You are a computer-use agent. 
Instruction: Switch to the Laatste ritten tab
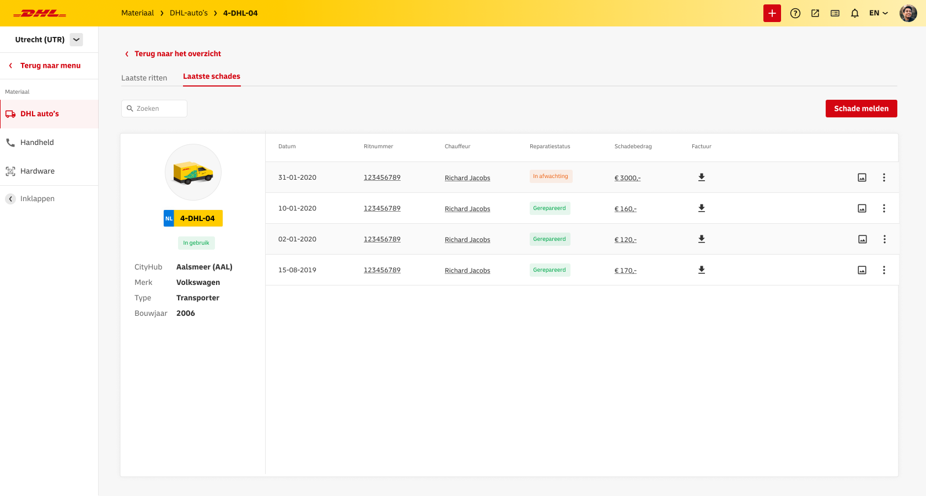point(144,78)
